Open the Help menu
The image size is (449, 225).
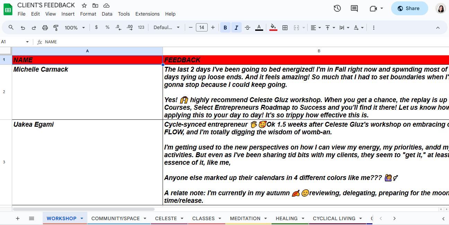pyautogui.click(x=170, y=14)
